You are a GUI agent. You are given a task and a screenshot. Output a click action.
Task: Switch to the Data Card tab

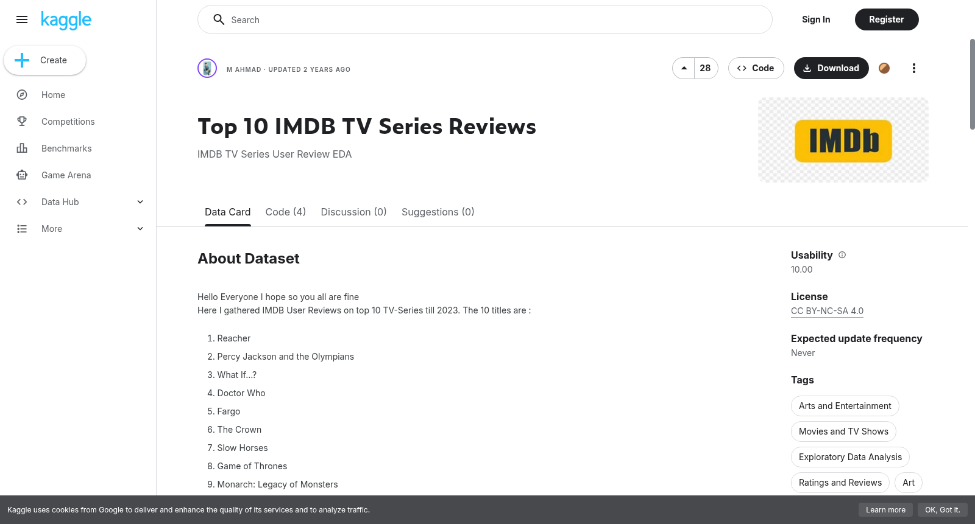click(x=228, y=212)
